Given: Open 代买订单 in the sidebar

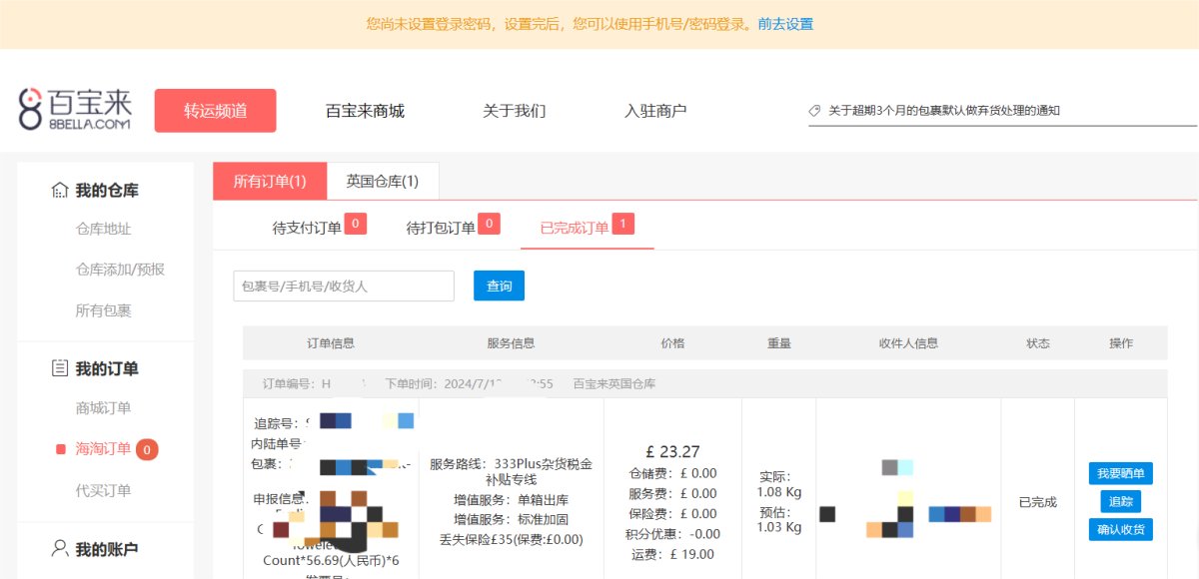Looking at the screenshot, I should tap(104, 490).
